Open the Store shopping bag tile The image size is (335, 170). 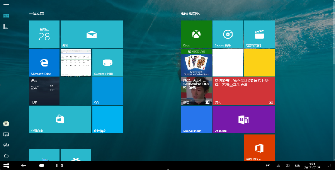[60, 120]
